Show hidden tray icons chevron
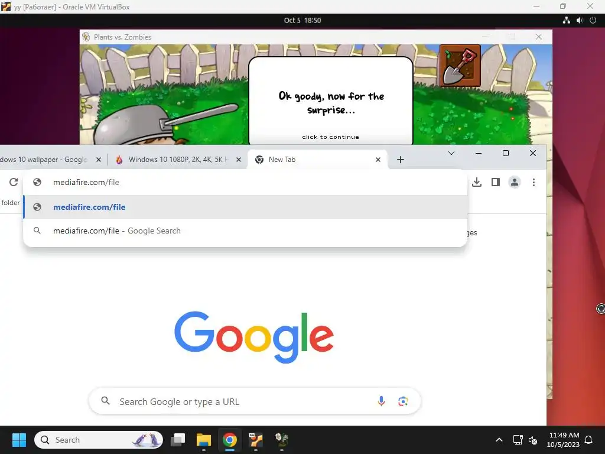The image size is (605, 454). click(x=499, y=440)
